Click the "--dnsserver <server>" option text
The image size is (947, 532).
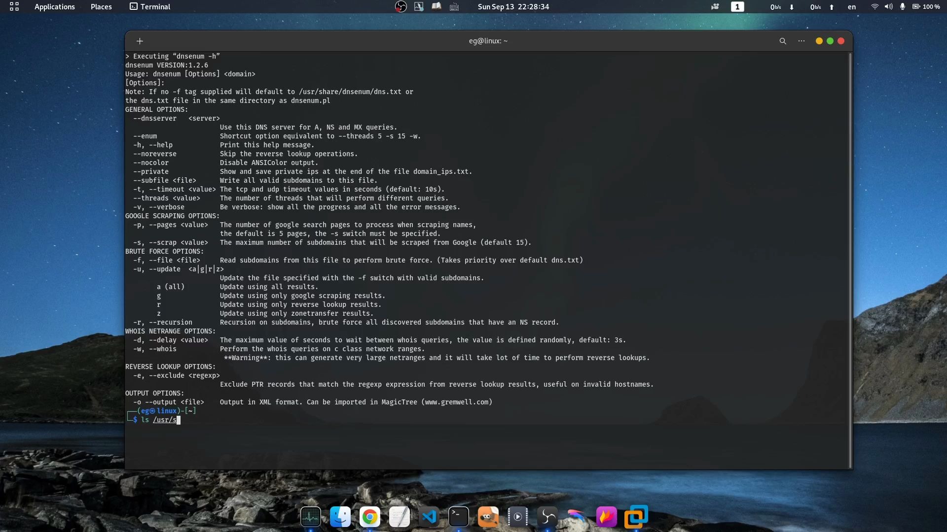(177, 118)
